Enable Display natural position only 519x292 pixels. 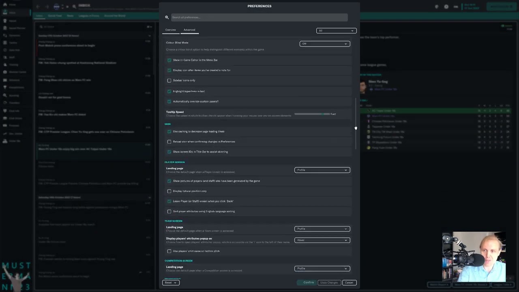pos(169,191)
